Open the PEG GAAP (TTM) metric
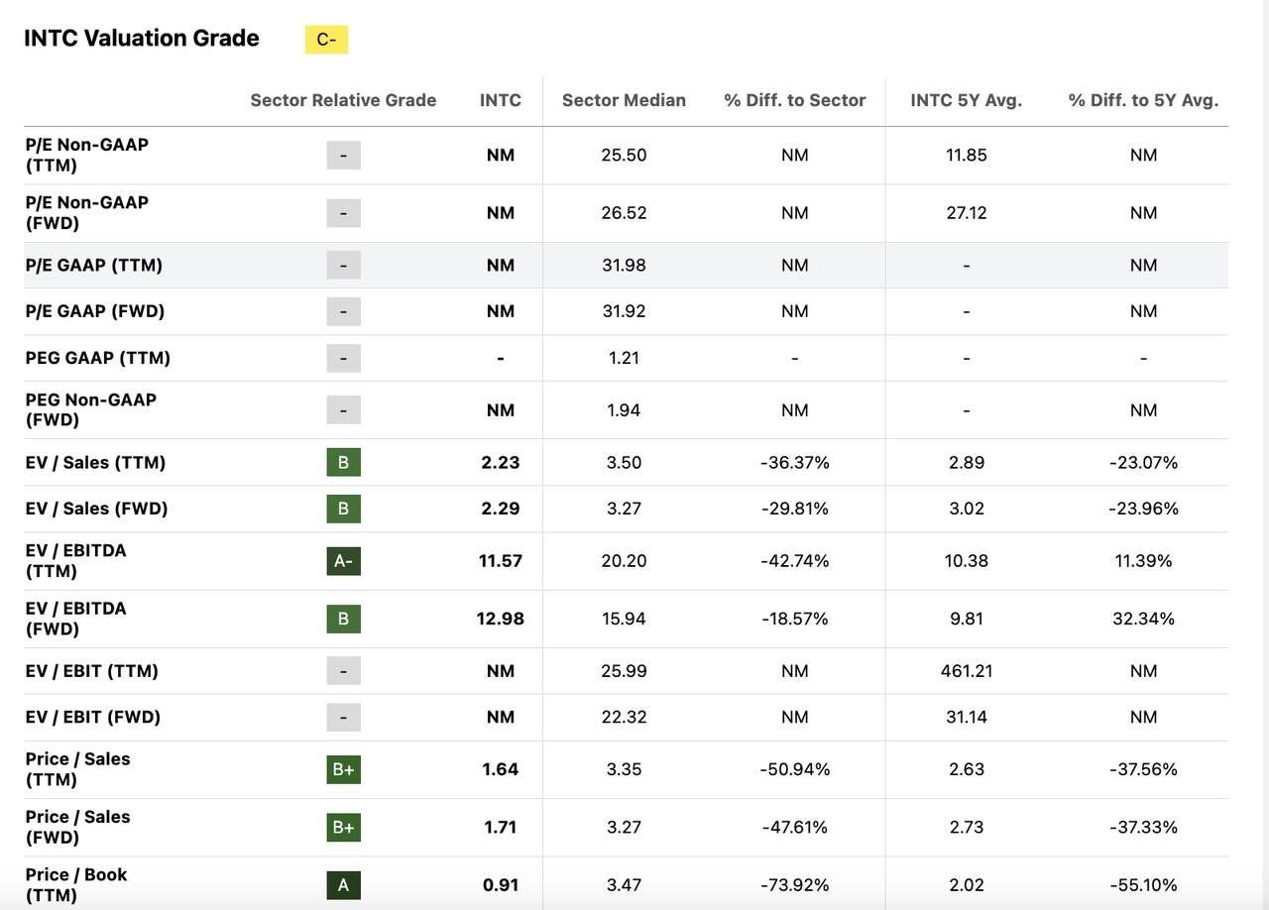Screen dimensions: 1269x910 click(x=98, y=358)
